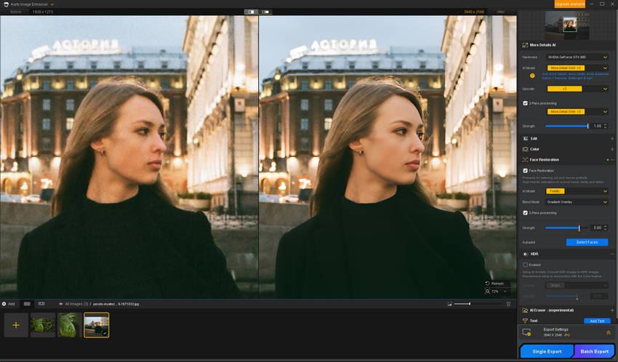Click the Aiarty Image Enhancer app logo
Screen dimensions: 618x362
click(6, 4)
